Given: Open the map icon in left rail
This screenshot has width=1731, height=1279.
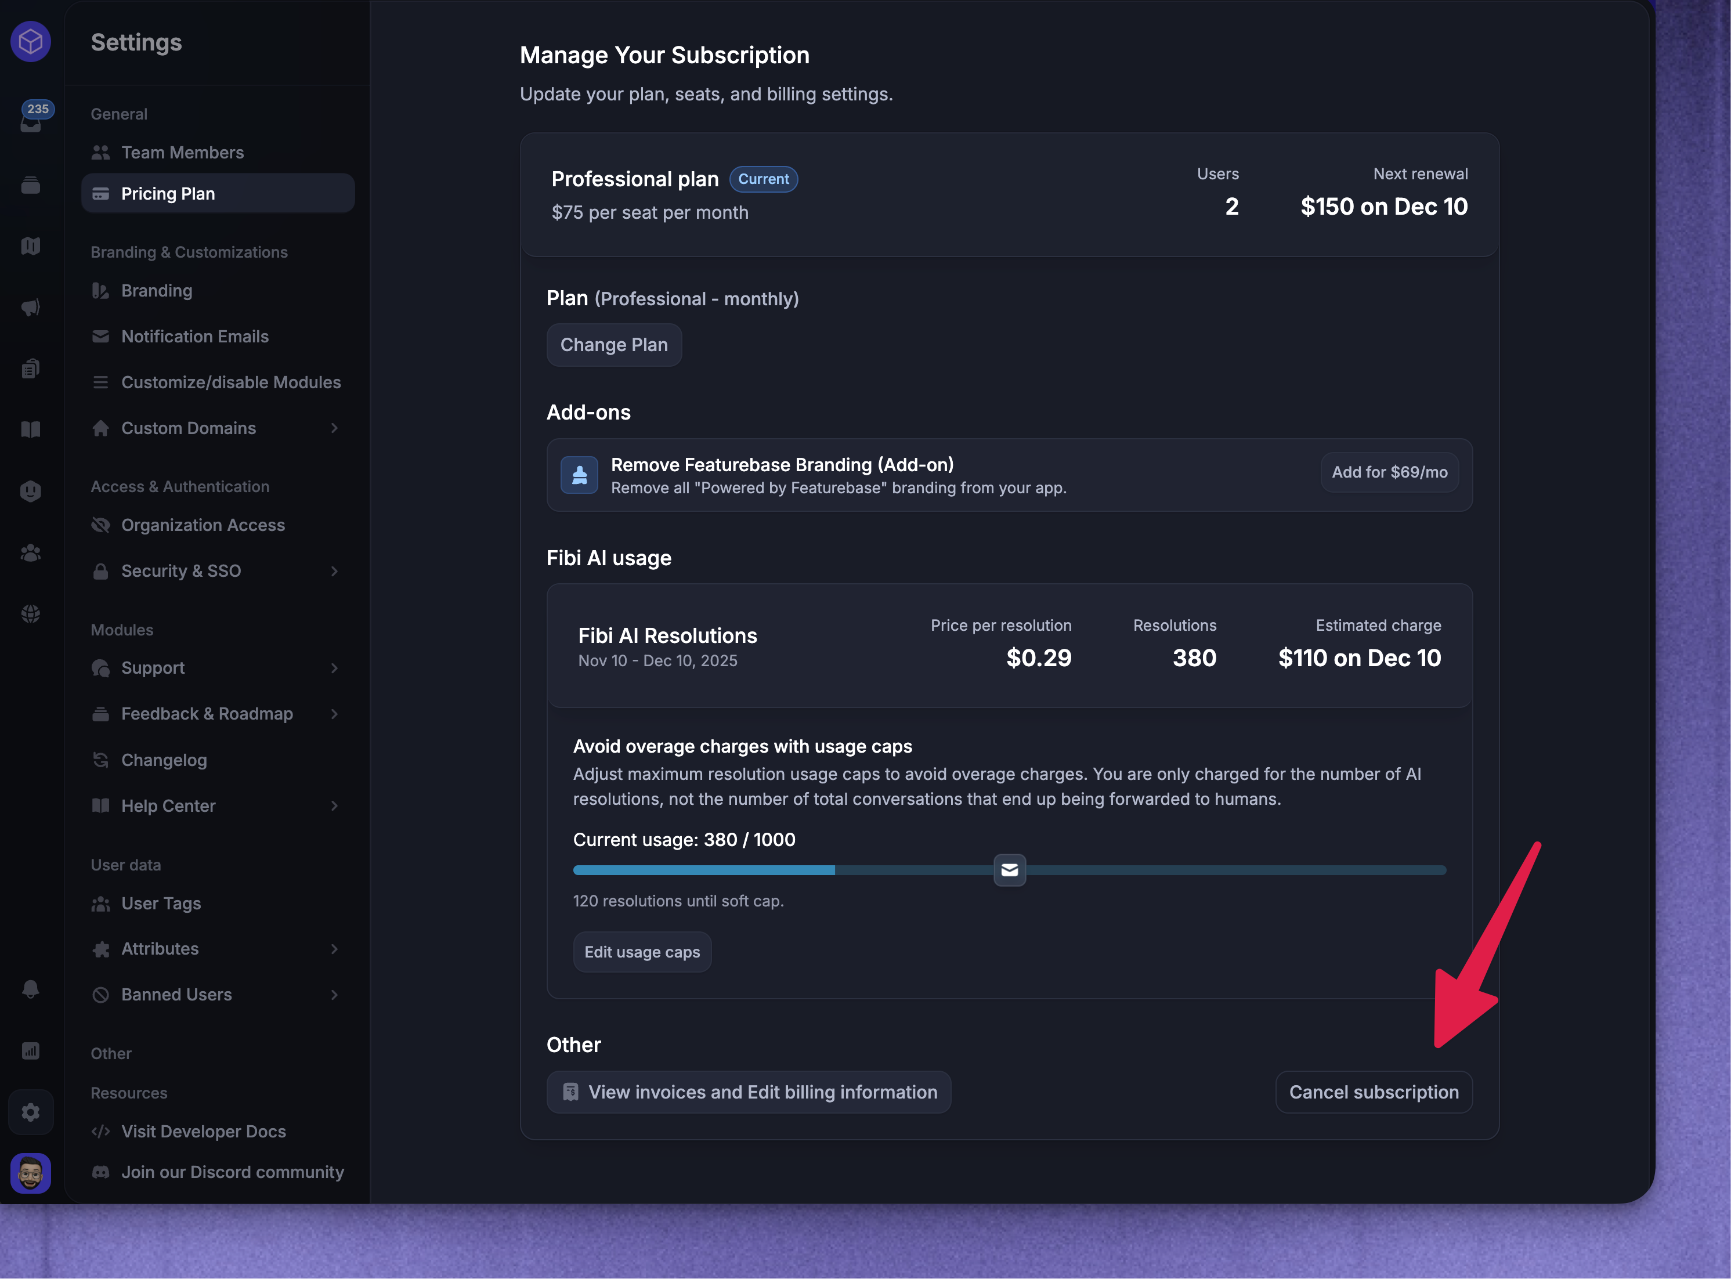Looking at the screenshot, I should click(30, 246).
